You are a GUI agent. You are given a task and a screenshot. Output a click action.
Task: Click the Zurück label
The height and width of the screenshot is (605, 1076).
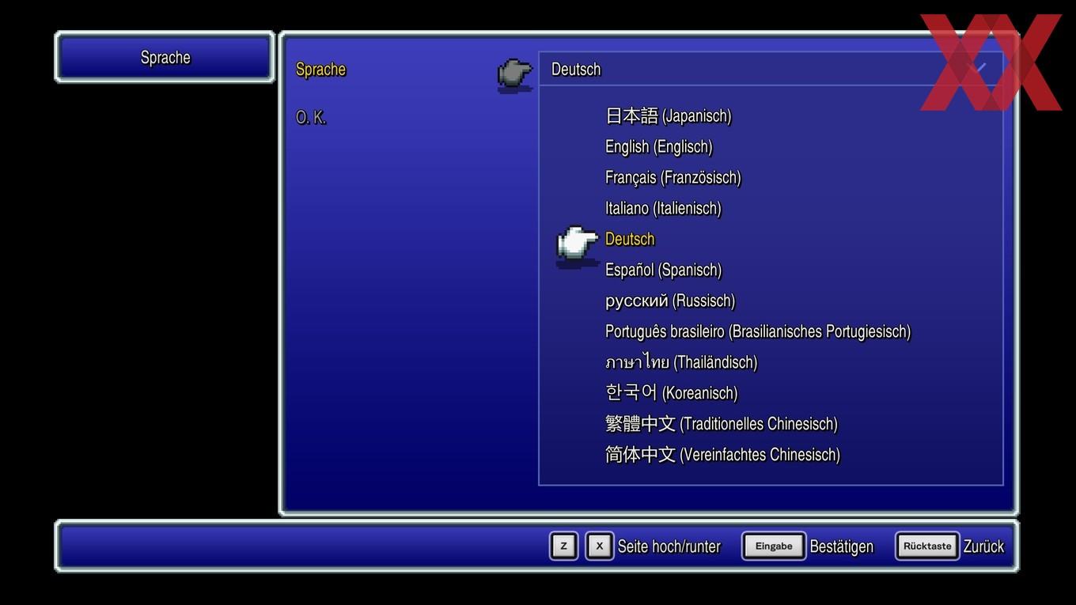pyautogui.click(x=984, y=547)
